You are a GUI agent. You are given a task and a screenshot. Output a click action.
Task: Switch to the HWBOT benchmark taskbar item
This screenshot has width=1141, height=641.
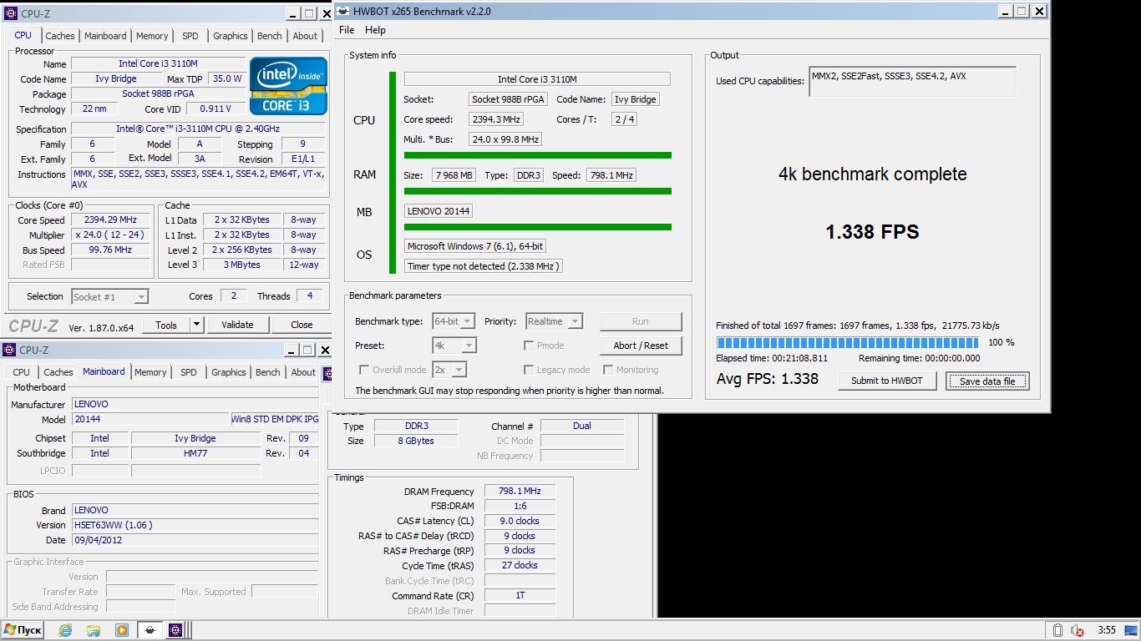[x=150, y=630]
